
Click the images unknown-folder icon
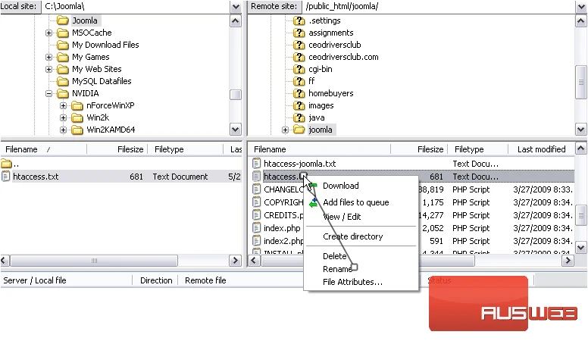tap(299, 106)
